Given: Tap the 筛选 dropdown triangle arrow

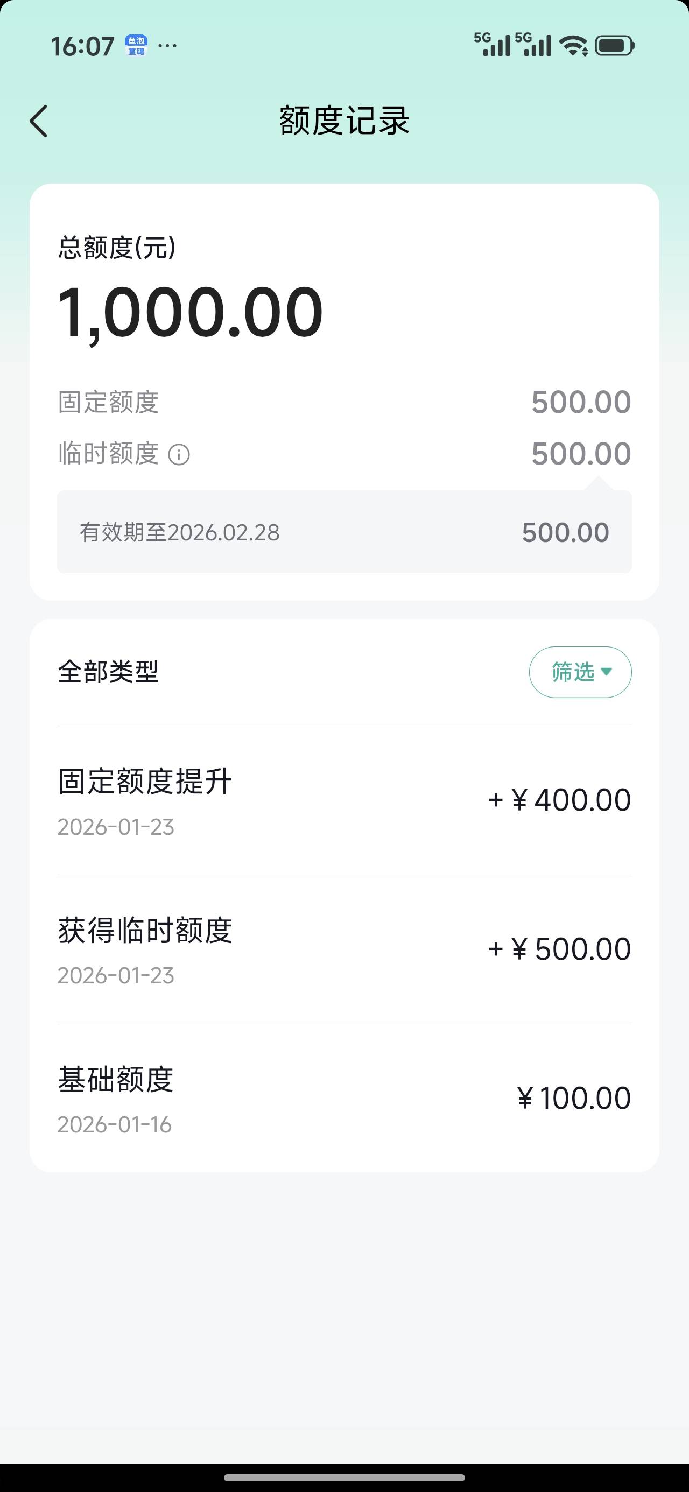Looking at the screenshot, I should [x=607, y=672].
